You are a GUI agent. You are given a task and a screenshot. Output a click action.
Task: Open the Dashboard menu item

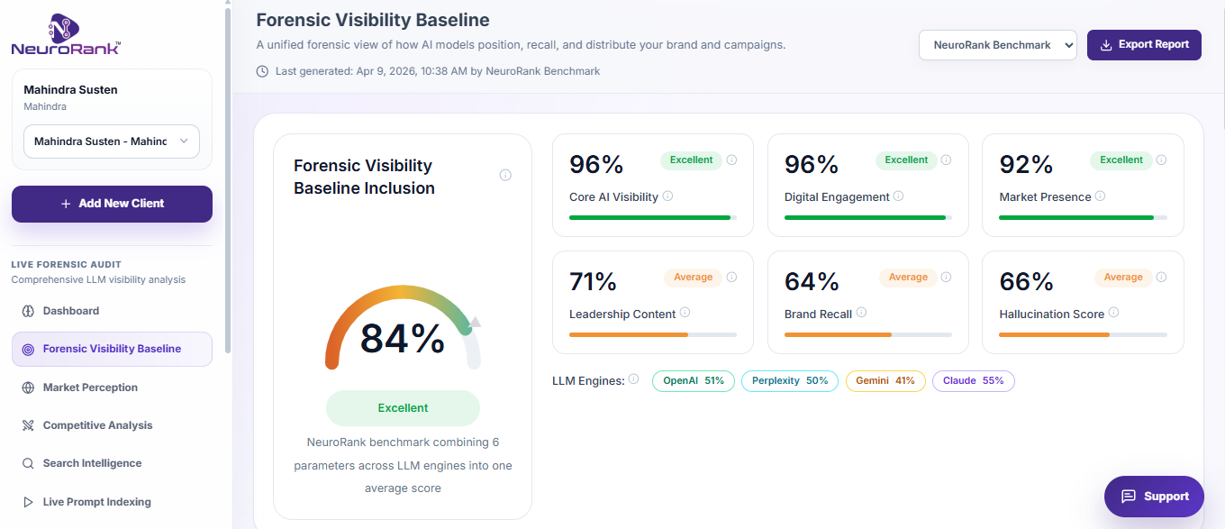[x=112, y=311]
